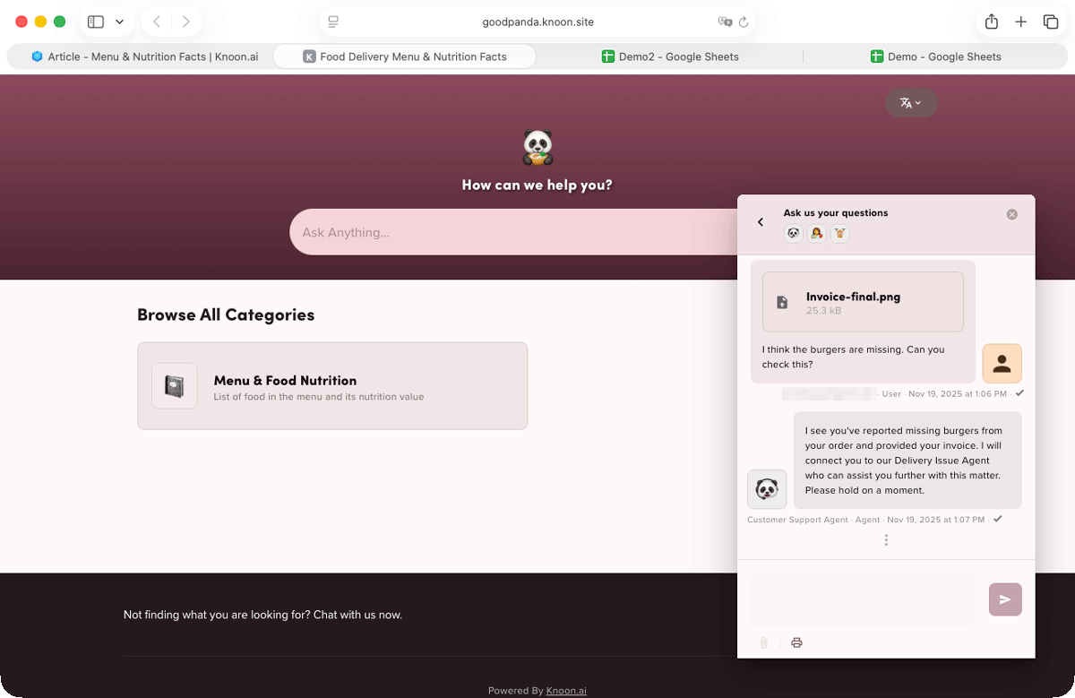
Task: Dismiss the chat panel with the X
Action: pyautogui.click(x=1012, y=214)
